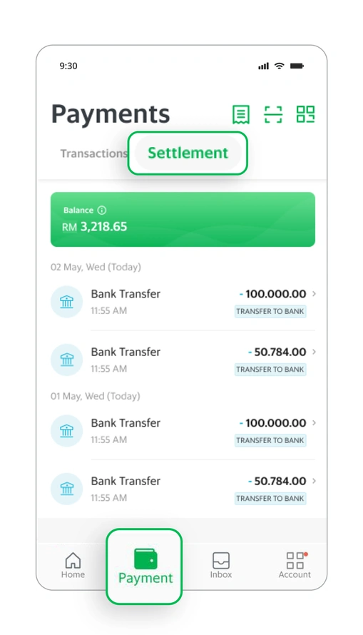
Task: Select the Payment wallet icon in bottom bar
Action: [145, 559]
